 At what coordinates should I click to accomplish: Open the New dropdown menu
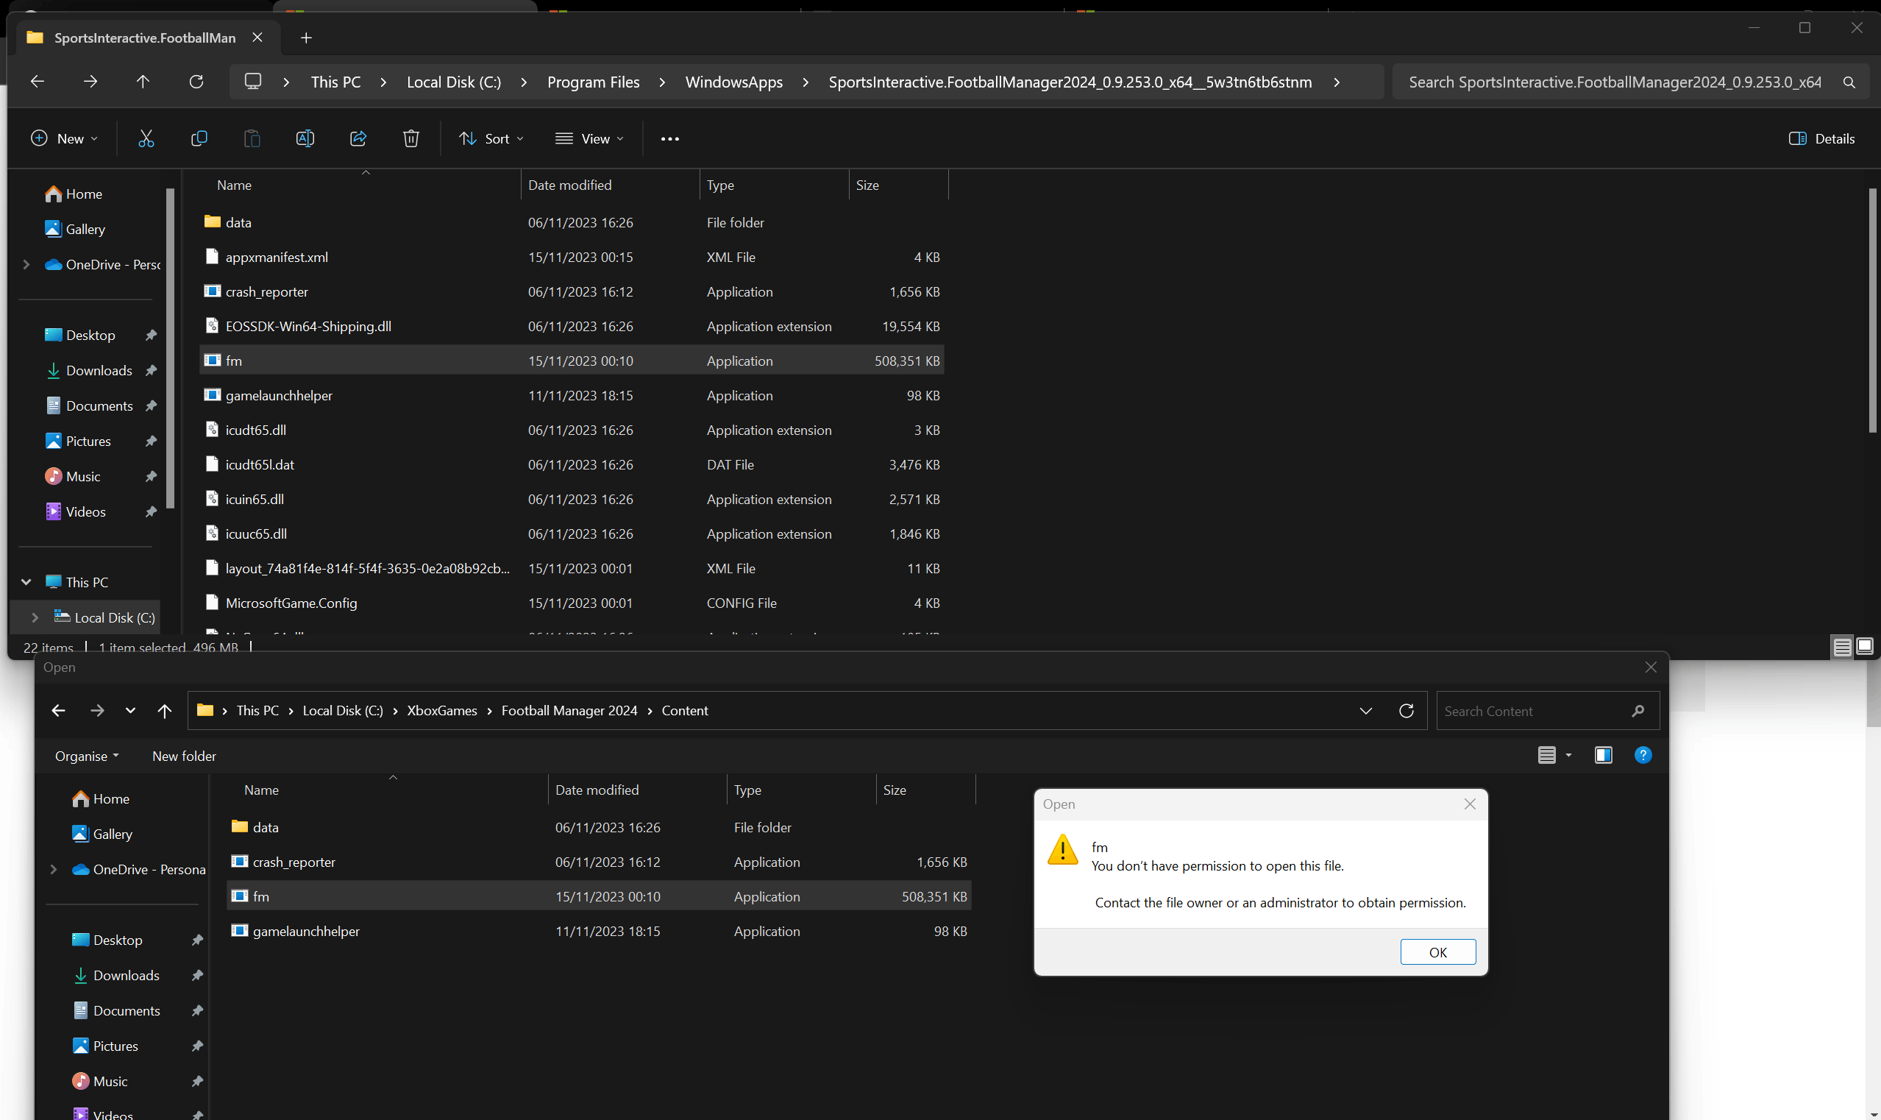pyautogui.click(x=64, y=139)
